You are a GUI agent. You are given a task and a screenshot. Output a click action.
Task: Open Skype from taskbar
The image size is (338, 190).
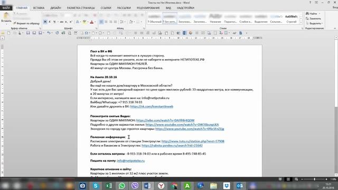point(96,186)
